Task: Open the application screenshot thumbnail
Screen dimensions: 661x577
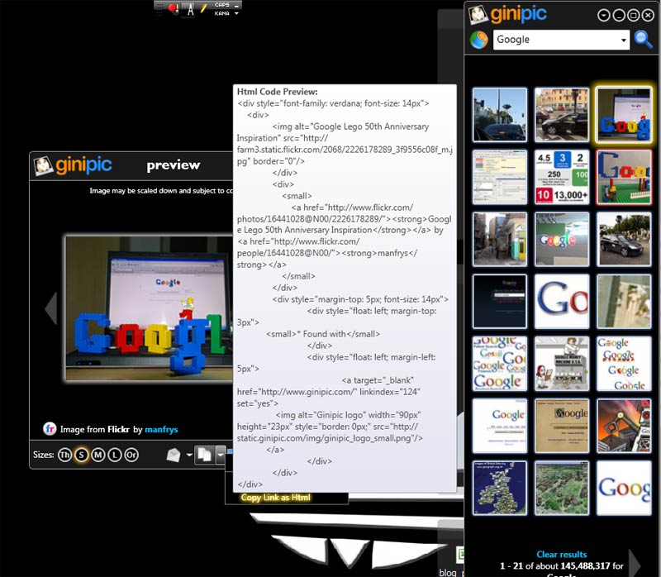Action: pos(500,177)
